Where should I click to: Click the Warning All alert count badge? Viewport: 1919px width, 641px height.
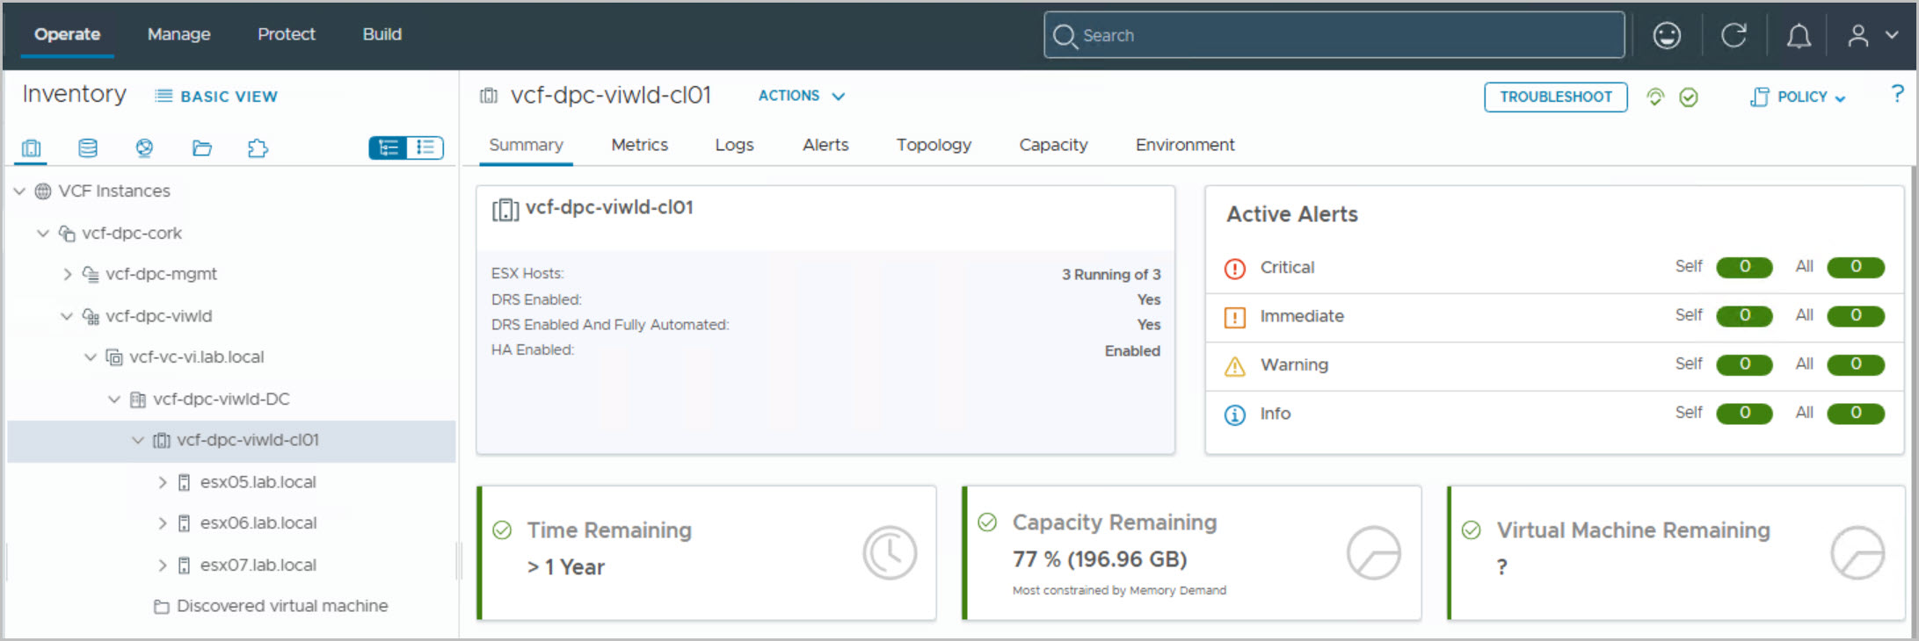coord(1856,364)
